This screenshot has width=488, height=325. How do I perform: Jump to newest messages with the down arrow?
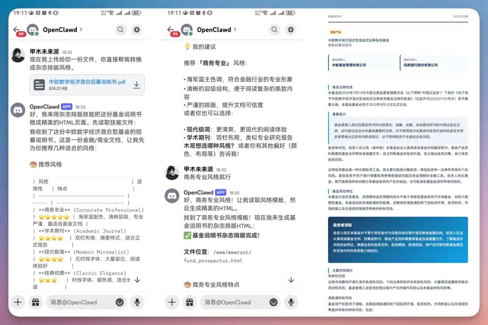pyautogui.click(x=138, y=280)
